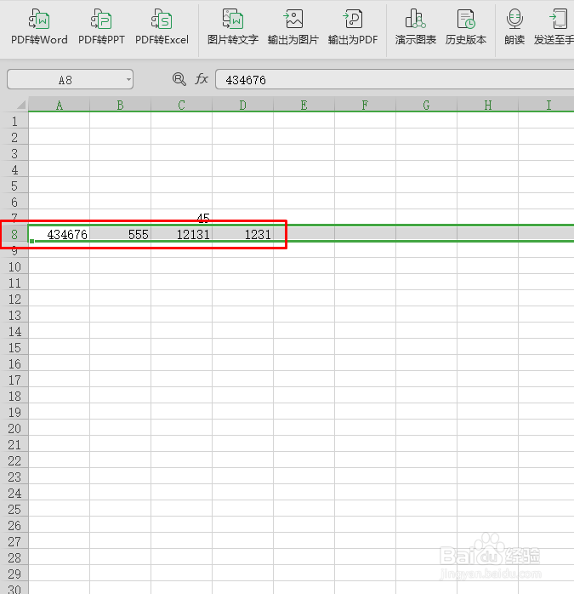Select column F header
This screenshot has height=594, width=574.
point(365,105)
